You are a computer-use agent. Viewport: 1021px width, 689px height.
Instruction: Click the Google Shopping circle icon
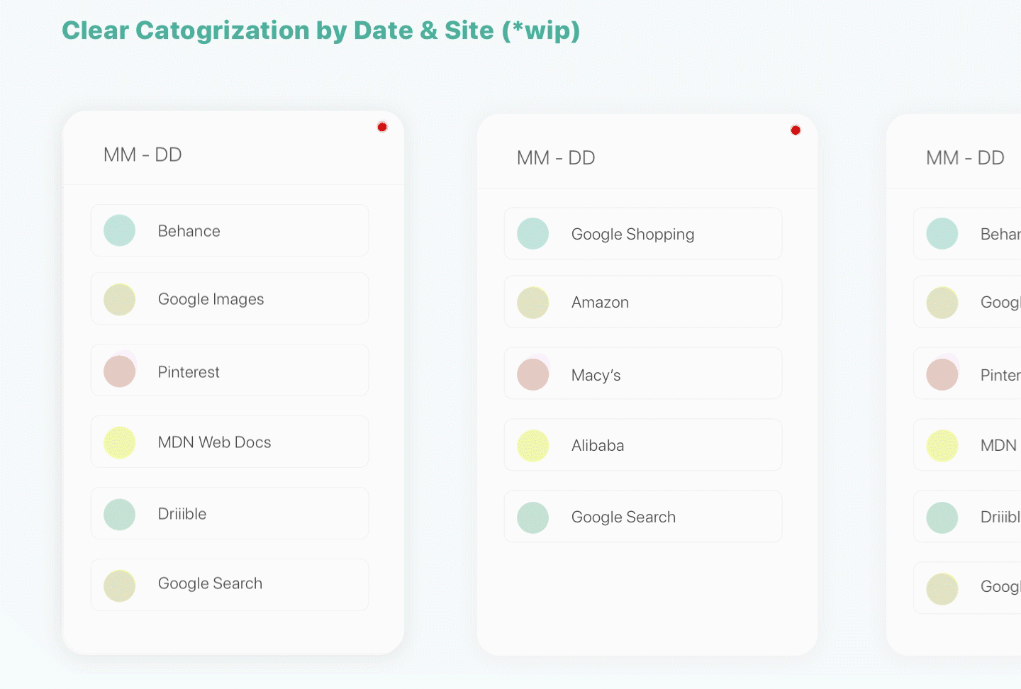click(533, 234)
